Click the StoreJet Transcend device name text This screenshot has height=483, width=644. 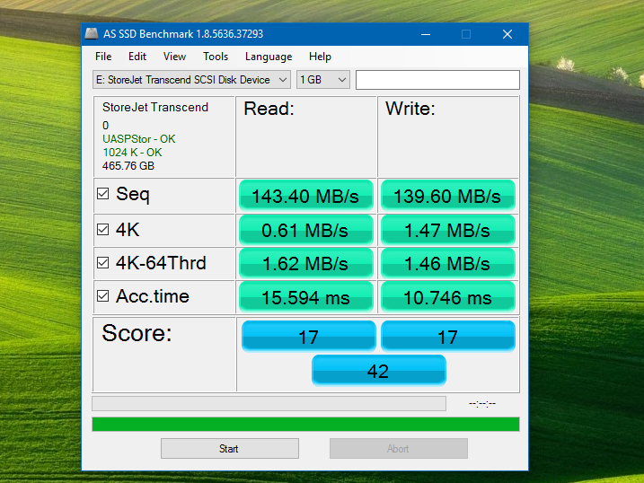tap(155, 107)
